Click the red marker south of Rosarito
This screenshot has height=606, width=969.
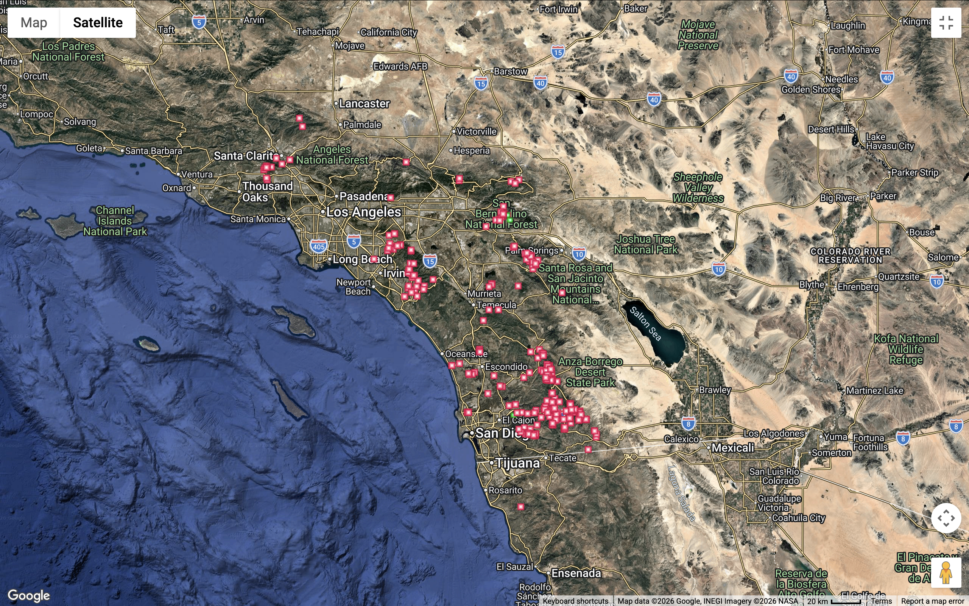click(520, 507)
